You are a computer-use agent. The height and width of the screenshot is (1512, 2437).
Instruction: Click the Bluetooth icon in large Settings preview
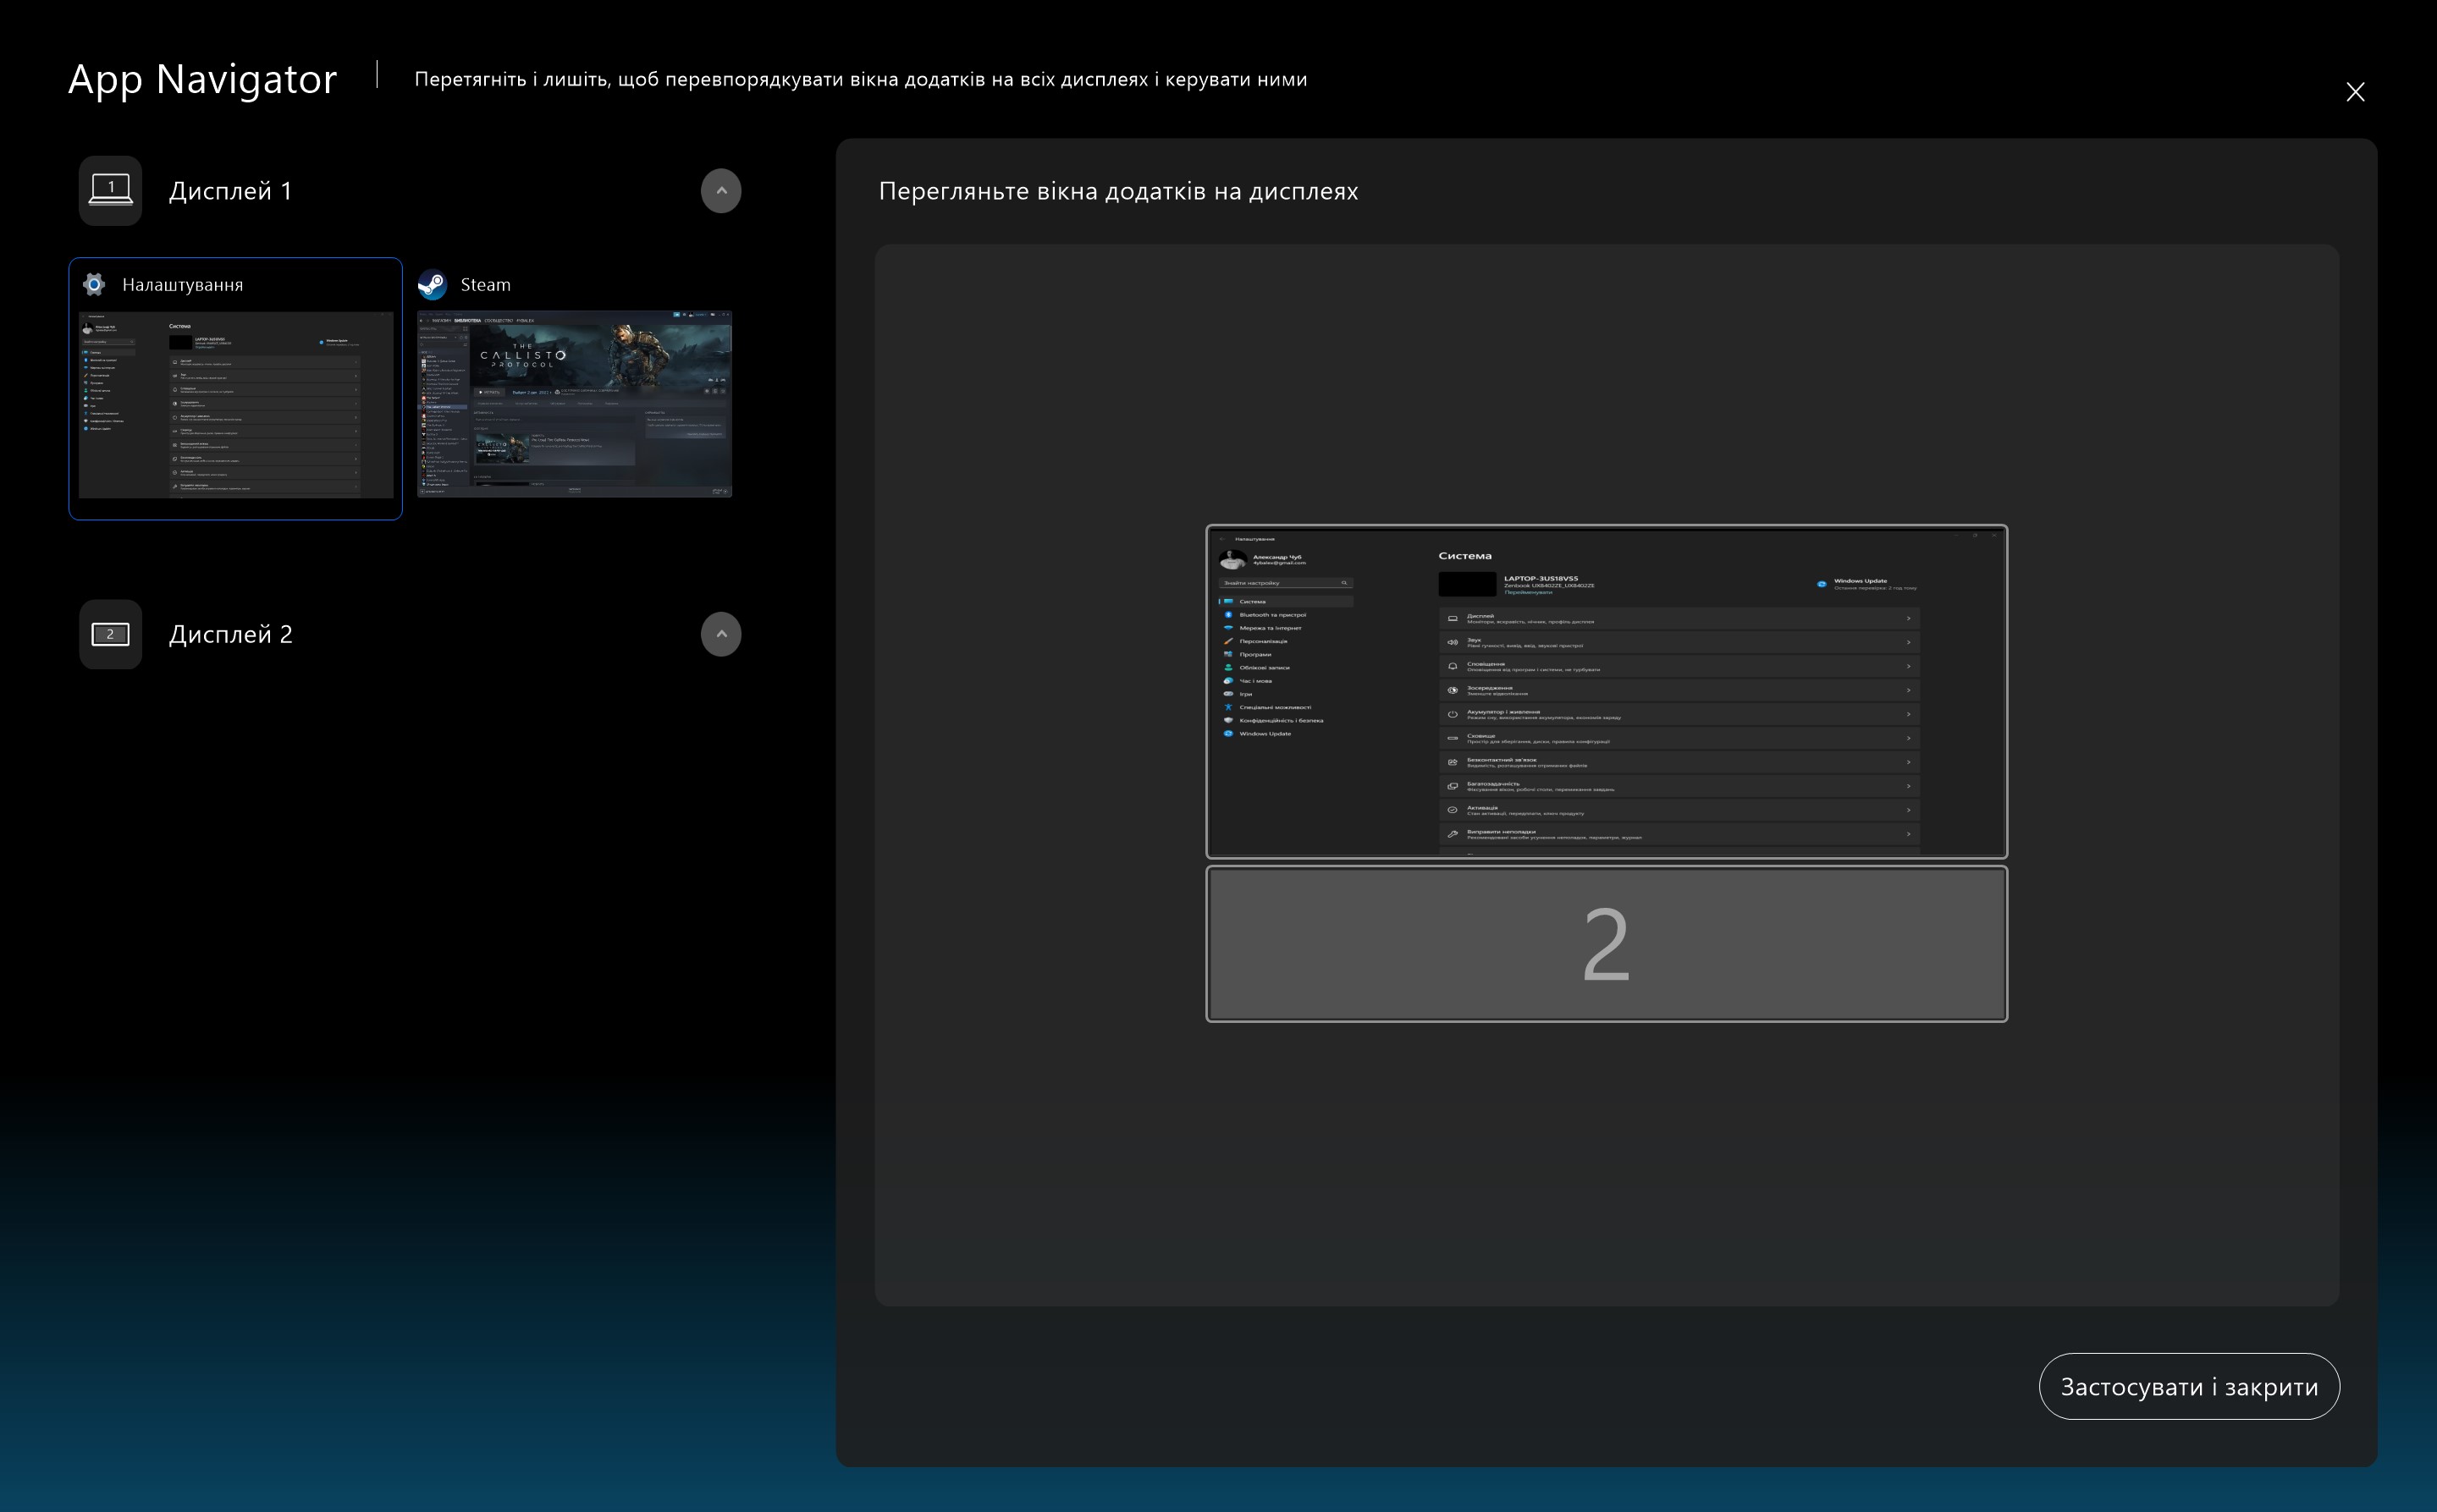point(1228,615)
